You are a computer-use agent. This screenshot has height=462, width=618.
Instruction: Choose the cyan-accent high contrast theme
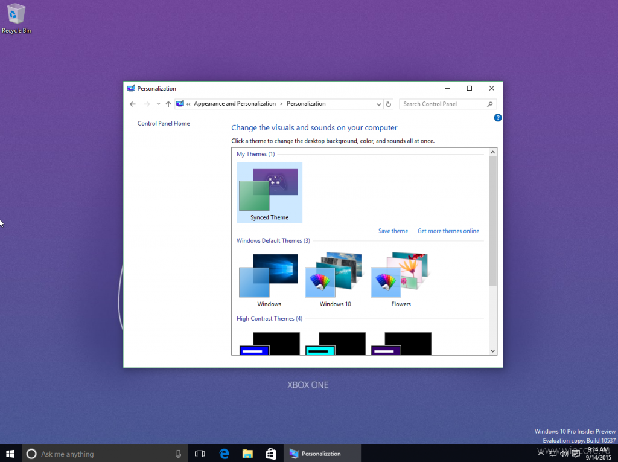(336, 343)
